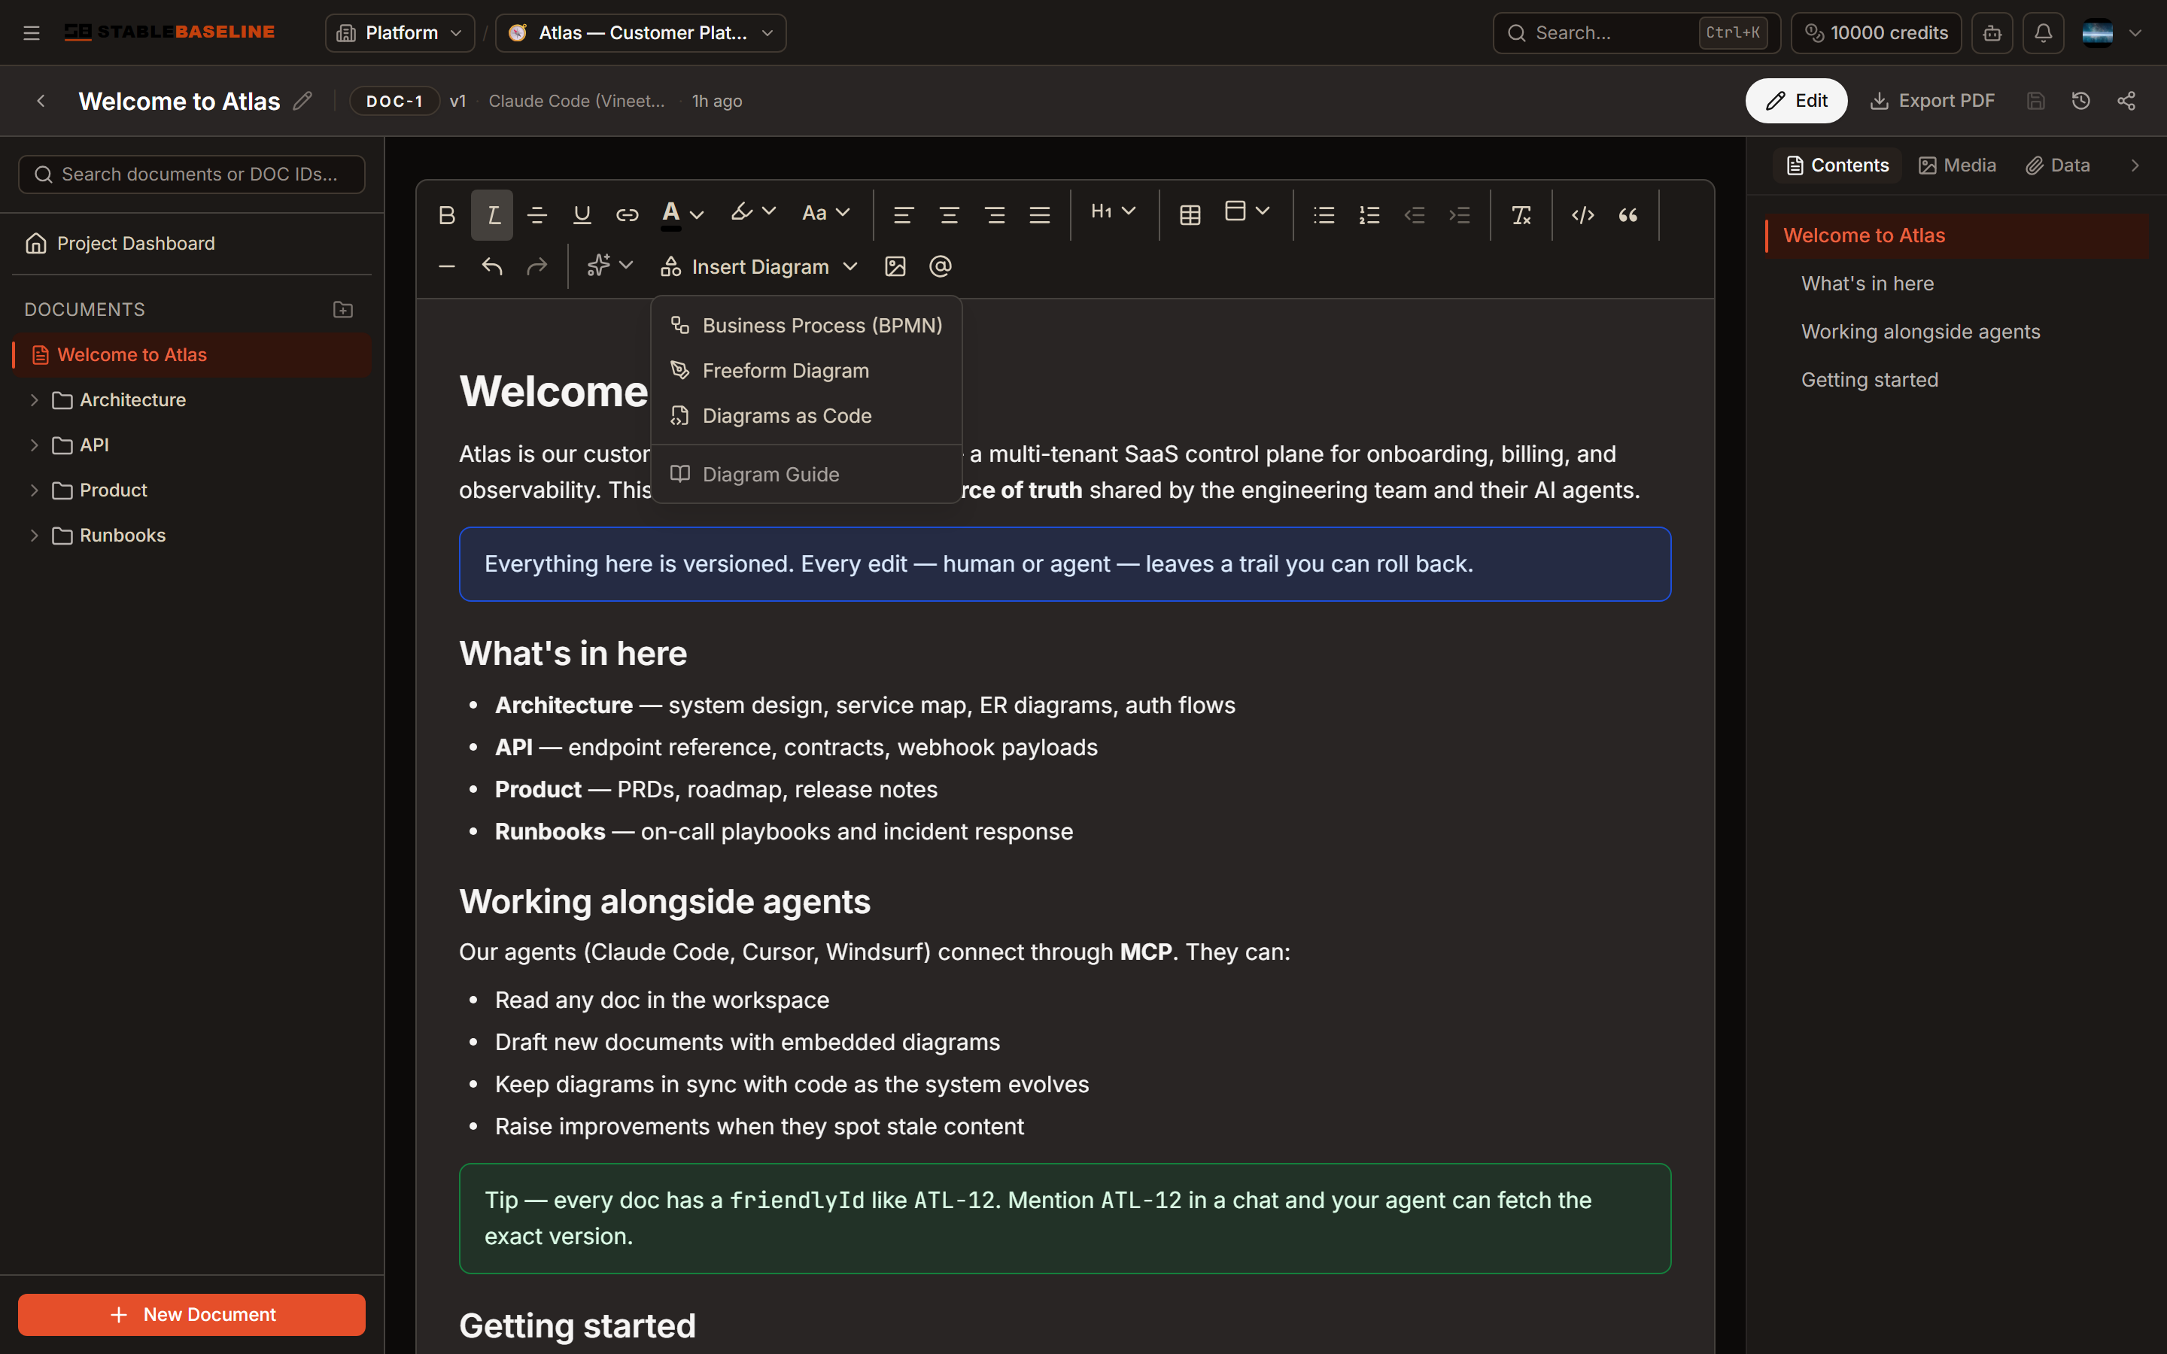Go back using the left arrow
Viewport: 2167px width, 1354px height.
click(x=41, y=102)
